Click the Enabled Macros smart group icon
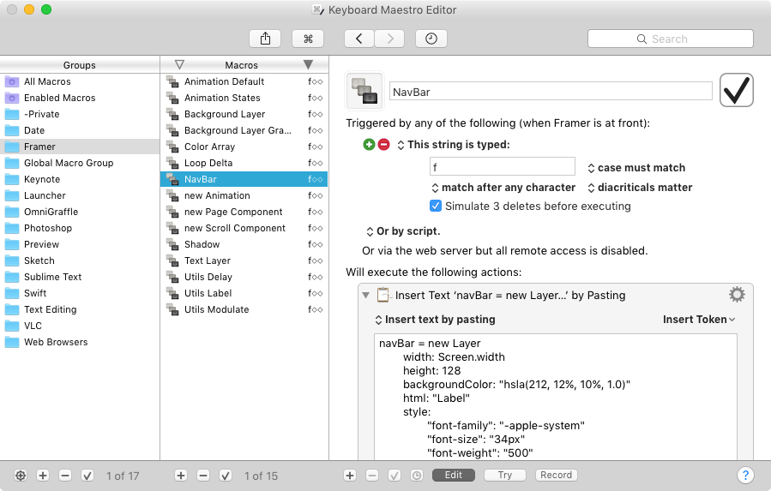 tap(12, 98)
